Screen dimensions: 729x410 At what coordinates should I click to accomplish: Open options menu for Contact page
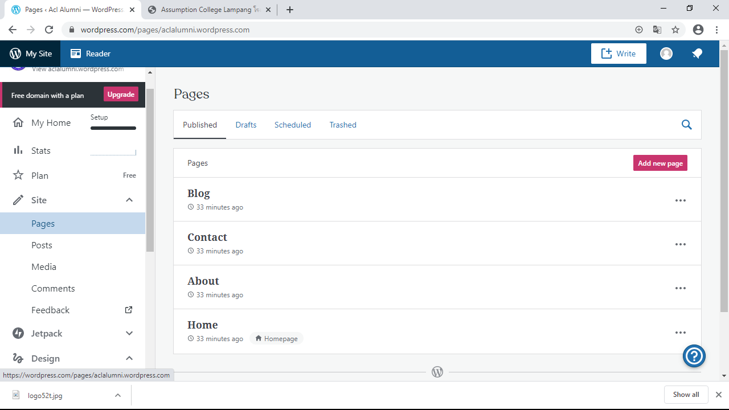(681, 244)
